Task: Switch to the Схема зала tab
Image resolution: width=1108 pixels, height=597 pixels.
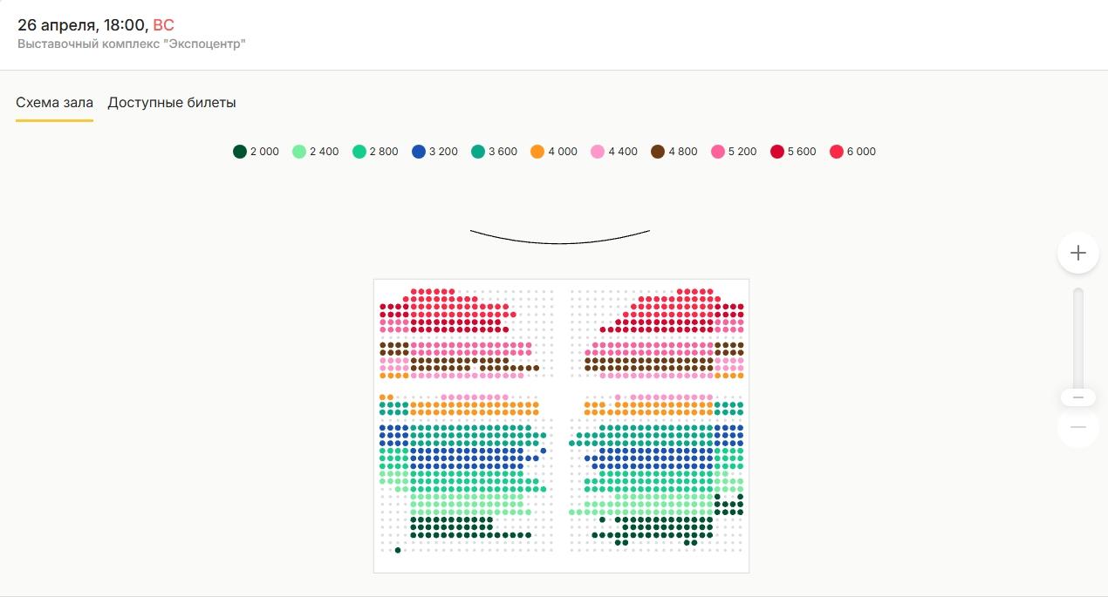Action: tap(54, 103)
